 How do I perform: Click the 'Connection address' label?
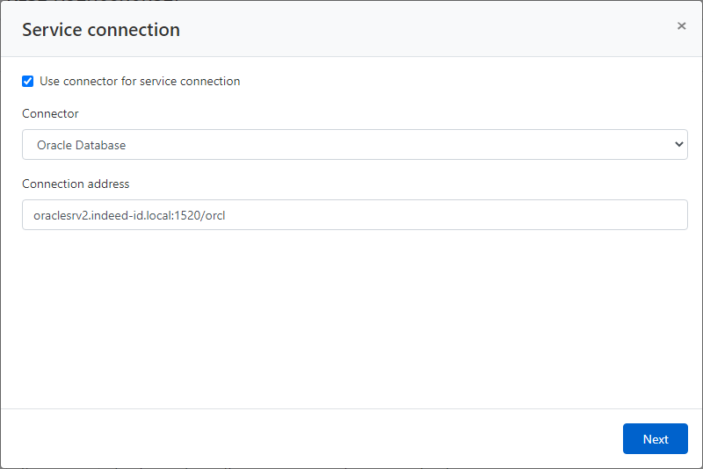click(x=76, y=184)
